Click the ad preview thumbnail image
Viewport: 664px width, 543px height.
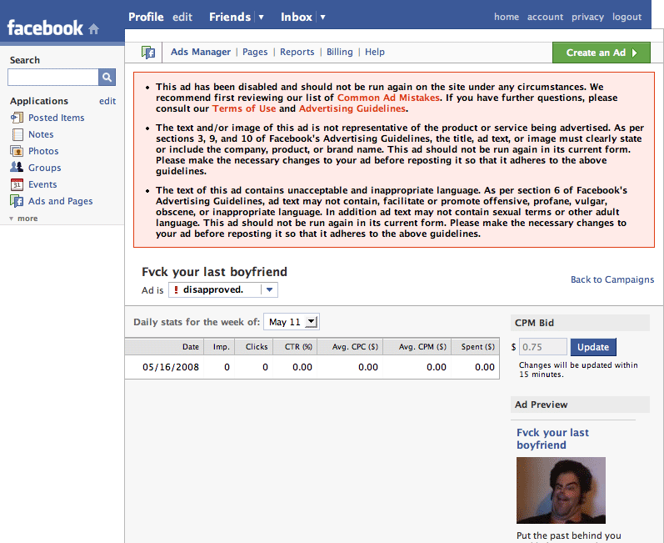click(561, 490)
